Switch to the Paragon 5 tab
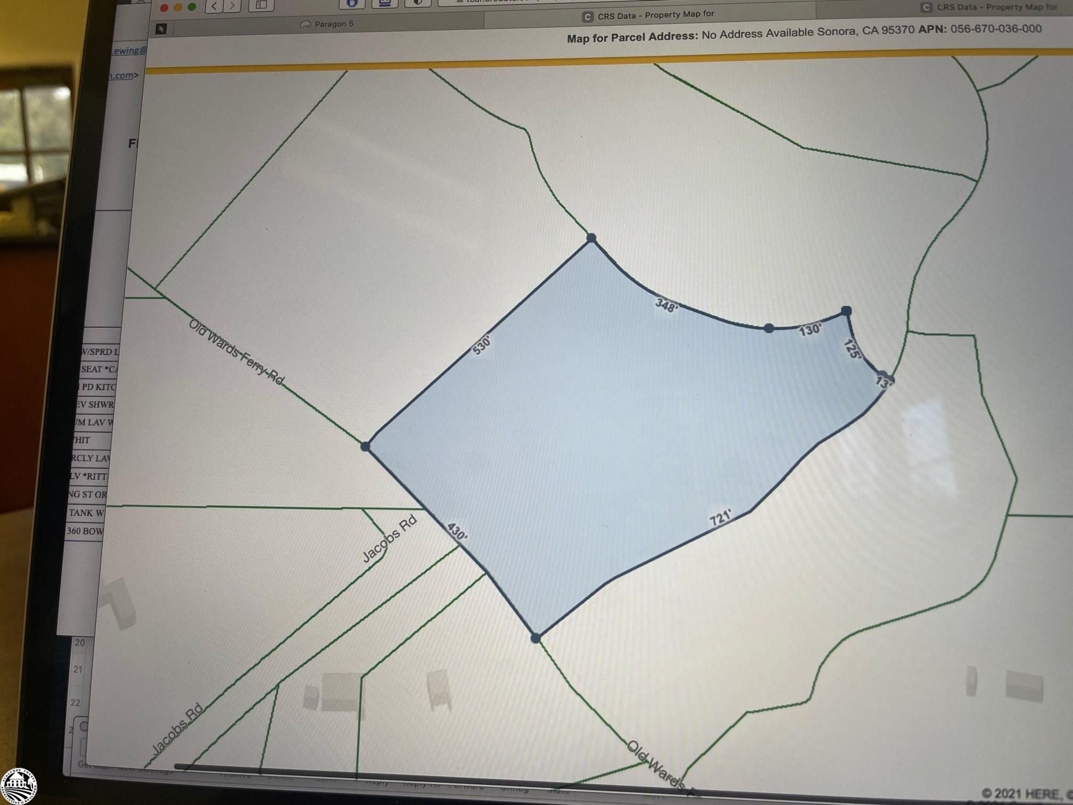This screenshot has height=805, width=1073. point(327,24)
